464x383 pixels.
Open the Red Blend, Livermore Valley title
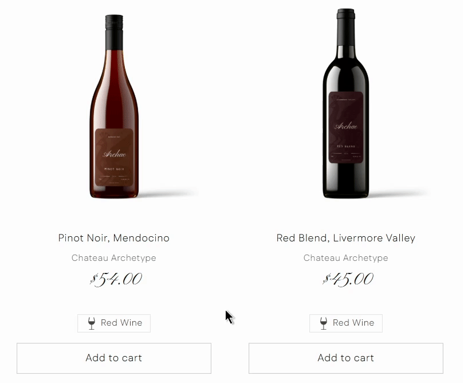[345, 238]
